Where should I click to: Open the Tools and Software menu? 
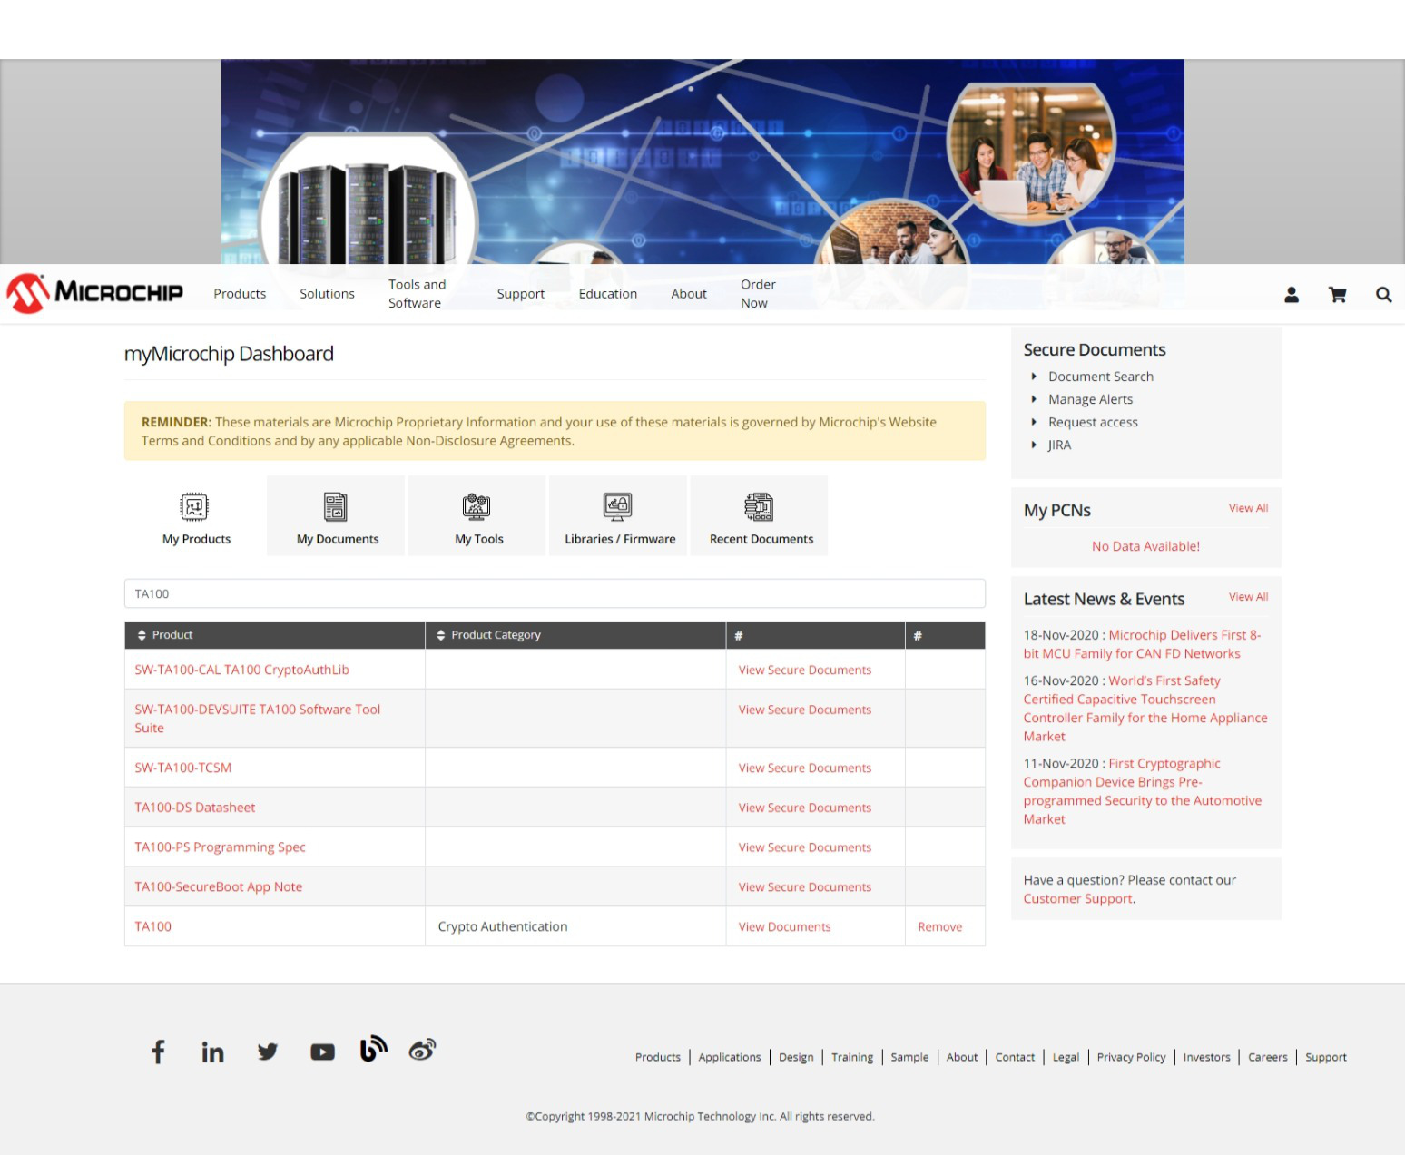tap(418, 294)
